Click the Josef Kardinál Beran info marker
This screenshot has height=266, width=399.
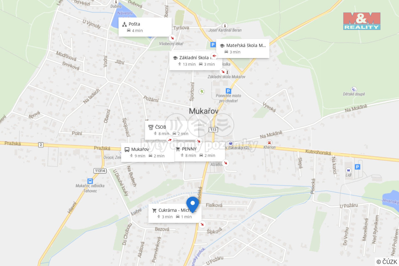click(225, 25)
